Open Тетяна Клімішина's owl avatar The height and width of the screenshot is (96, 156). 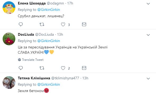pyautogui.click(x=9, y=83)
